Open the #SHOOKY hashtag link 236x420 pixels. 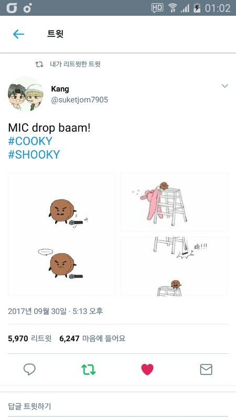34,154
